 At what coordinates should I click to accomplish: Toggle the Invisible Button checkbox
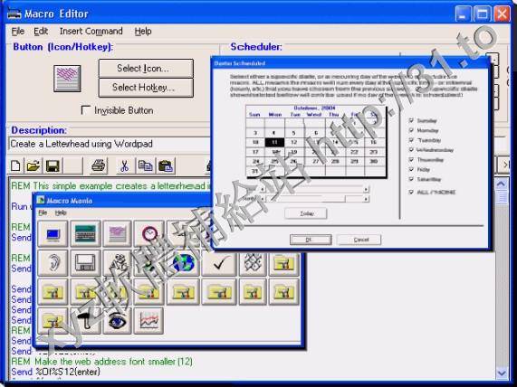tap(85, 110)
